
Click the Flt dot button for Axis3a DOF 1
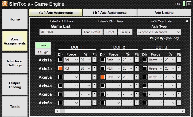(x=94, y=77)
